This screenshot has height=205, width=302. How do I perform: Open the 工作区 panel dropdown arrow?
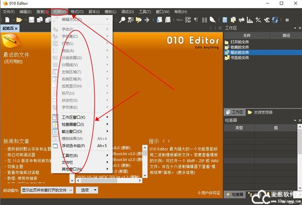[x=295, y=28]
